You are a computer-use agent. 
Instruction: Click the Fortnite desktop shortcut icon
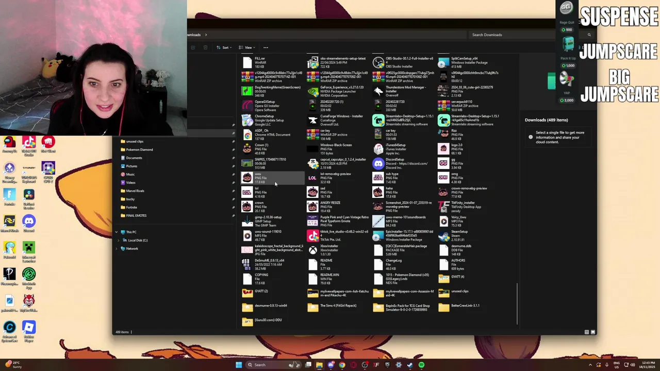(9, 197)
